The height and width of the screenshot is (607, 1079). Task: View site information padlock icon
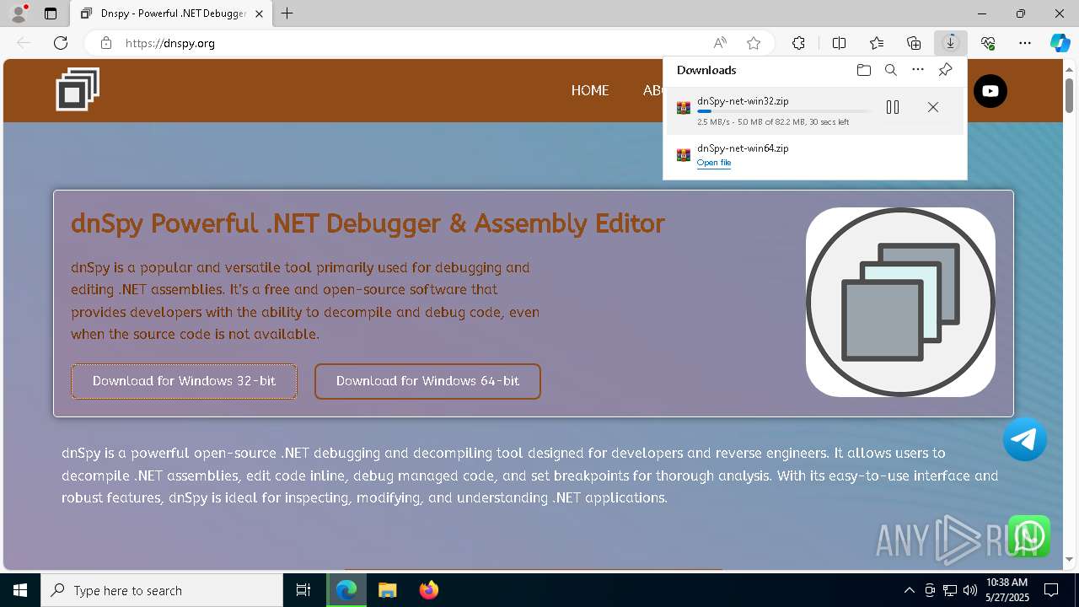click(106, 43)
